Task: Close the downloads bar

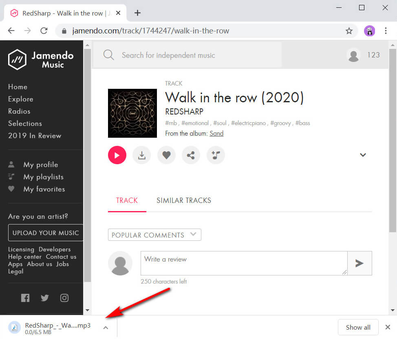Action: click(387, 327)
